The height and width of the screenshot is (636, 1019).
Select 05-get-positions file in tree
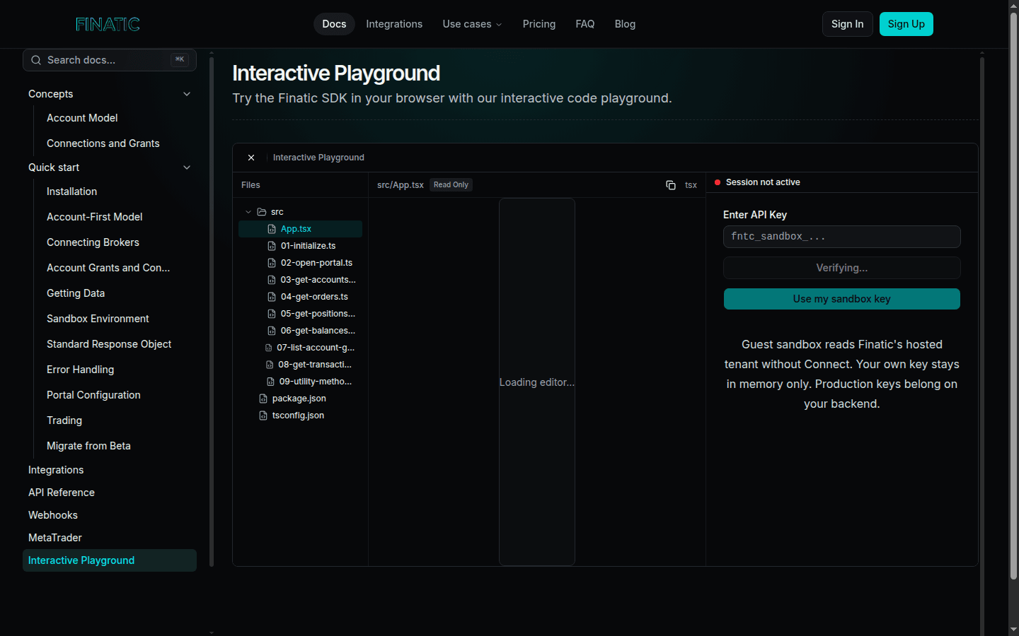click(300, 314)
